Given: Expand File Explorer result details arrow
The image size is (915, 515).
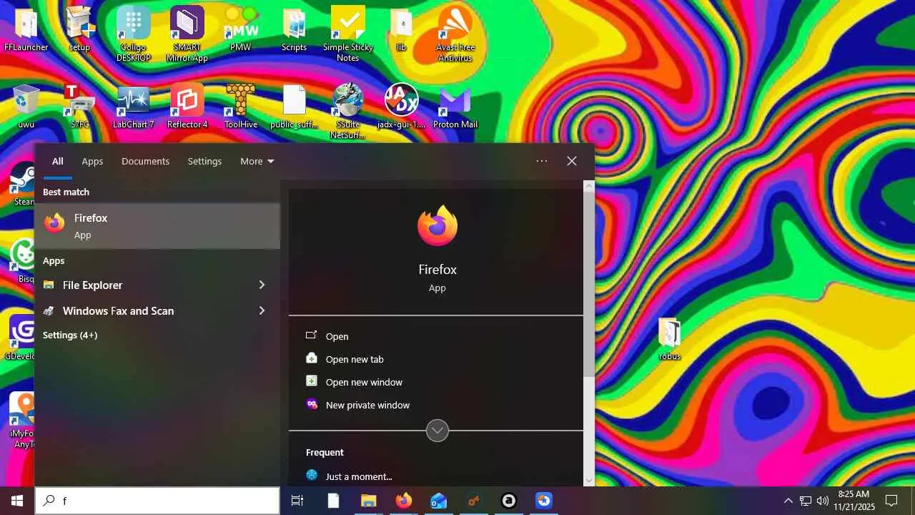Looking at the screenshot, I should click(262, 285).
